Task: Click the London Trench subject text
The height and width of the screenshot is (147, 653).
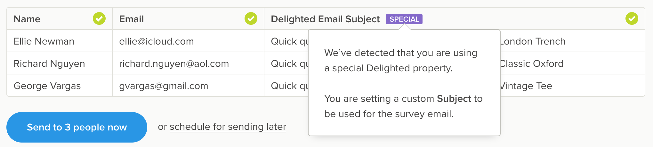Action: click(x=533, y=41)
